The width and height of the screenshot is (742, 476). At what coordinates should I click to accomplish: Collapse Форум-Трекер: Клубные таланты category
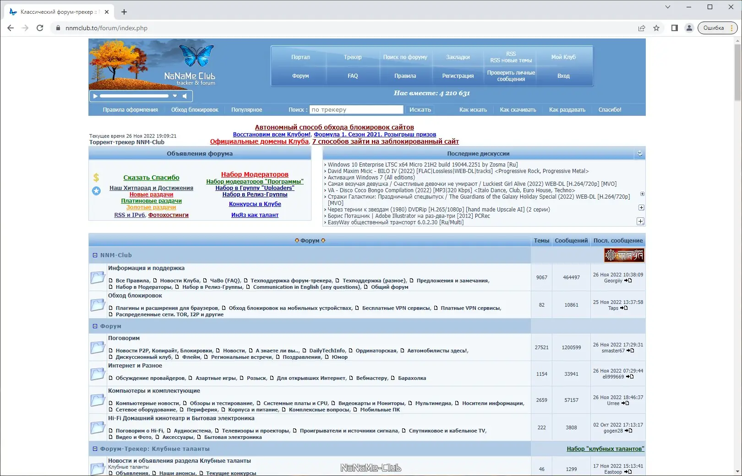coord(95,449)
